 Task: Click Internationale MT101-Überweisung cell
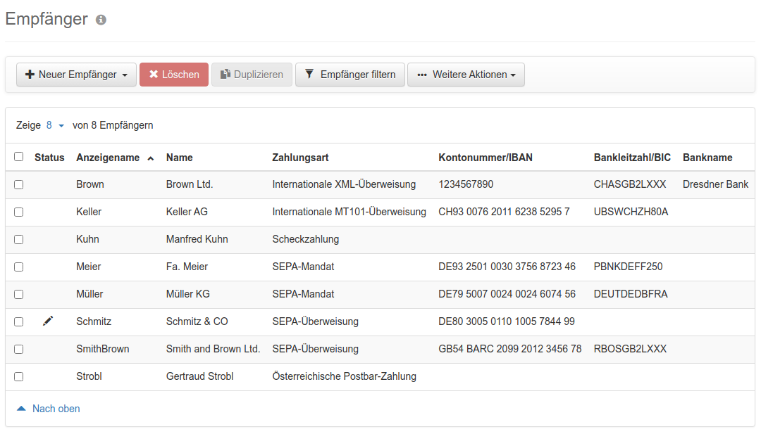point(349,212)
